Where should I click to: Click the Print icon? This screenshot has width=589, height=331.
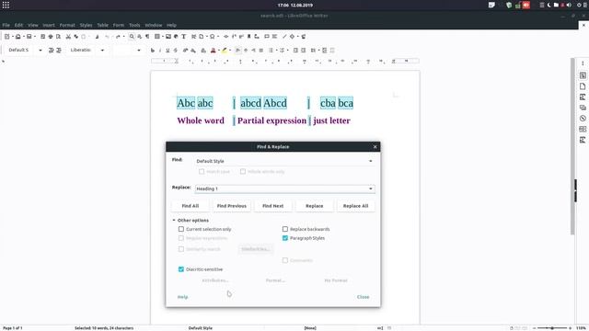51,37
